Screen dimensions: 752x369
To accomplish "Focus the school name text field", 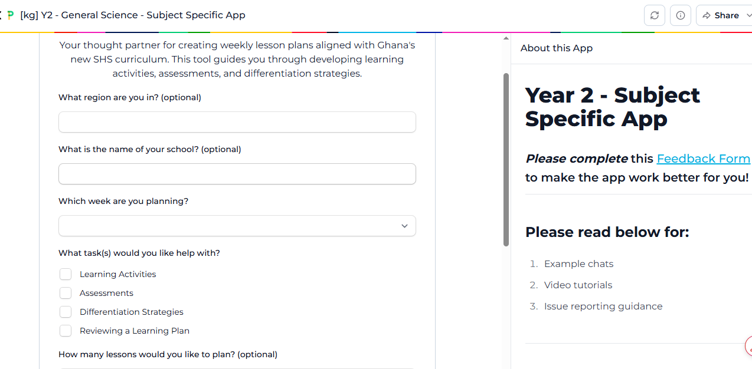I will [237, 174].
